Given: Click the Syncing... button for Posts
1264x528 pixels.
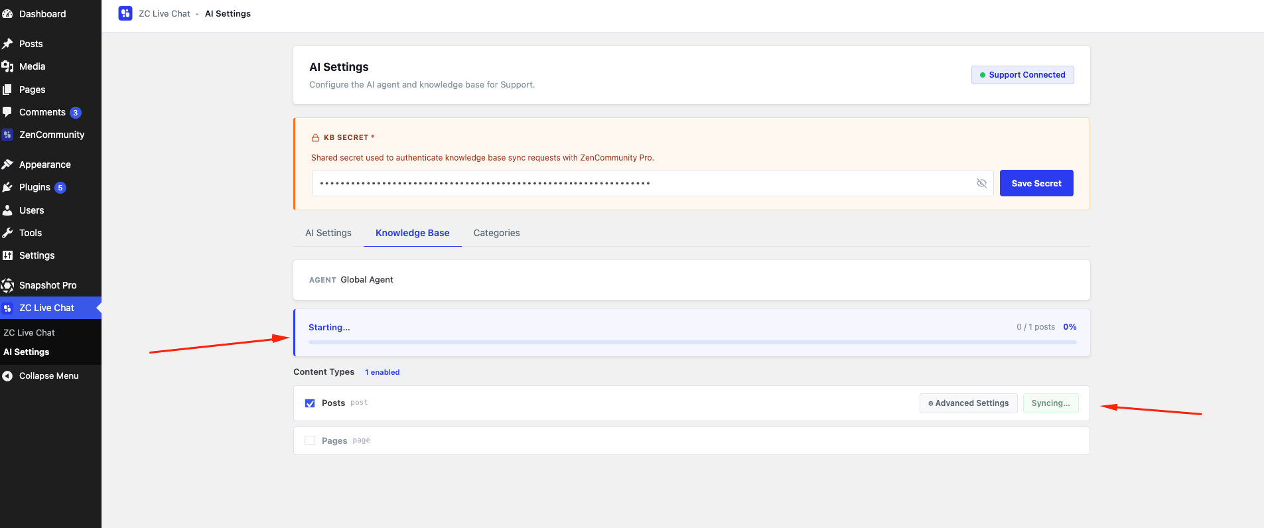Looking at the screenshot, I should (1051, 403).
